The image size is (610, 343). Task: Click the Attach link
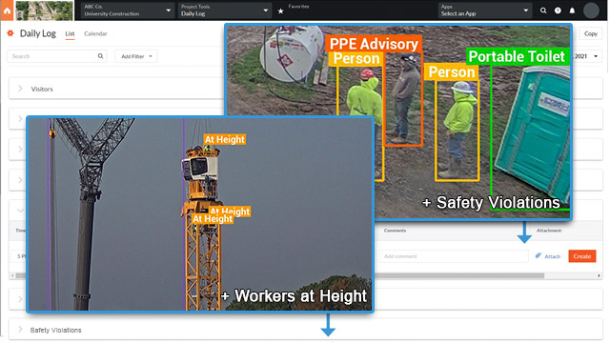coord(553,256)
